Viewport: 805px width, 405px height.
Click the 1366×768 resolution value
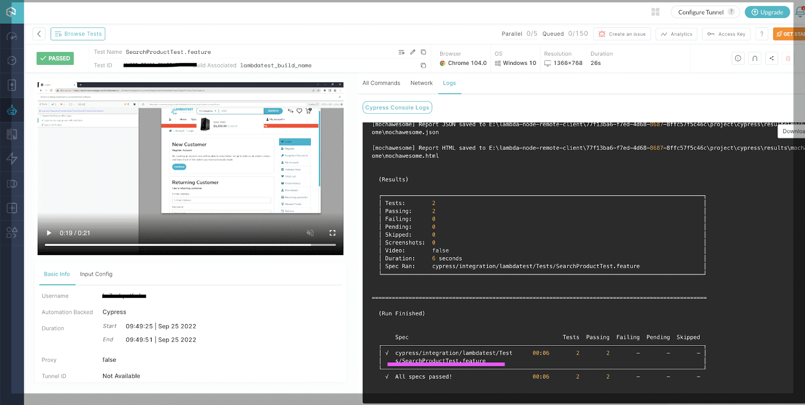point(568,63)
